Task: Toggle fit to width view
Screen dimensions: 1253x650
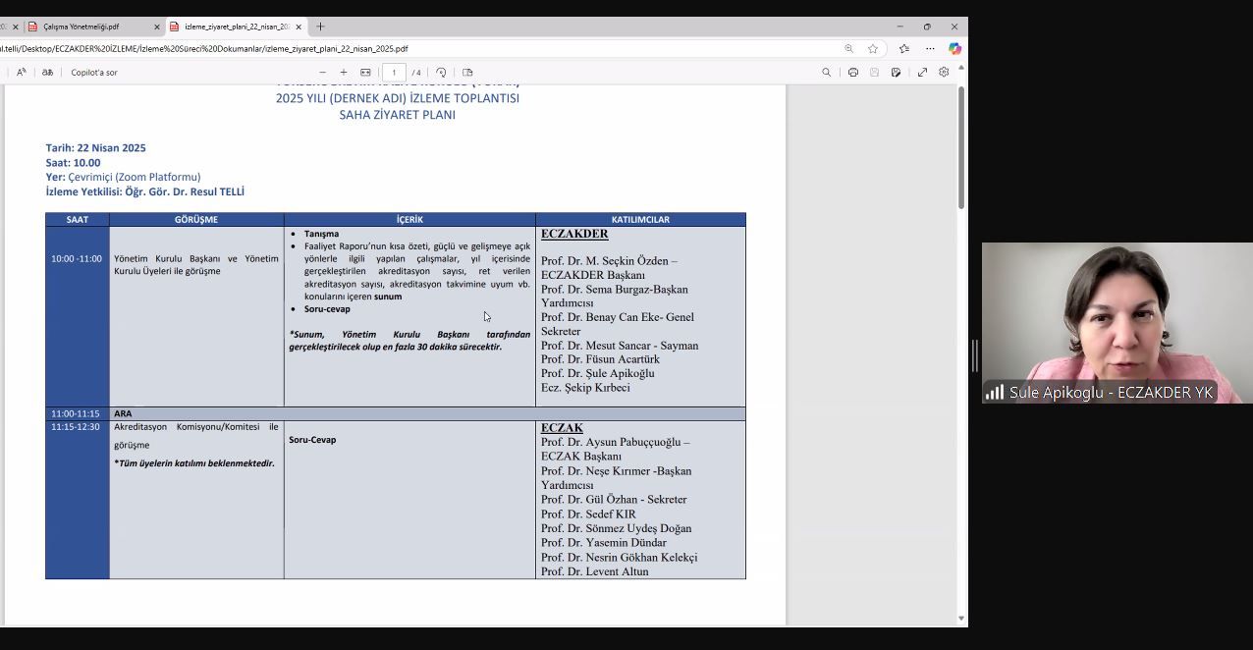Action: (365, 73)
